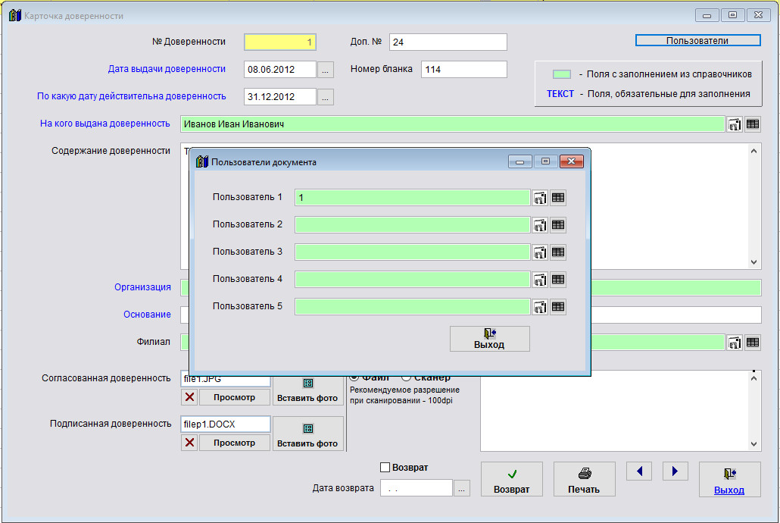Click table grid icon in Филиал row
Screen dimensions: 780x523
753,343
